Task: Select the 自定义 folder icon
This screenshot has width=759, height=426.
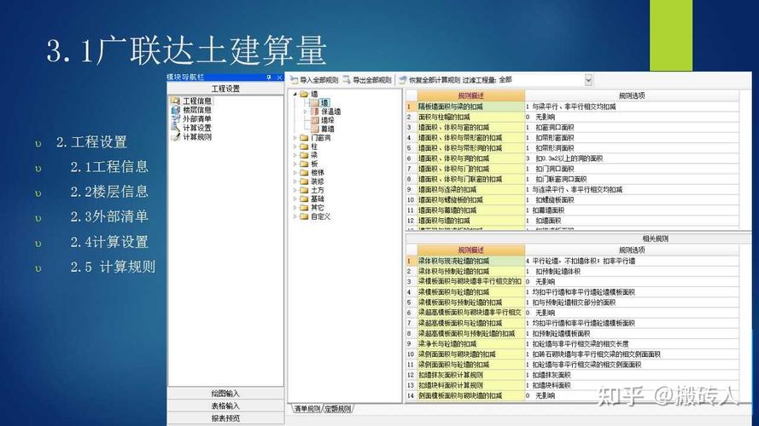Action: tap(304, 216)
